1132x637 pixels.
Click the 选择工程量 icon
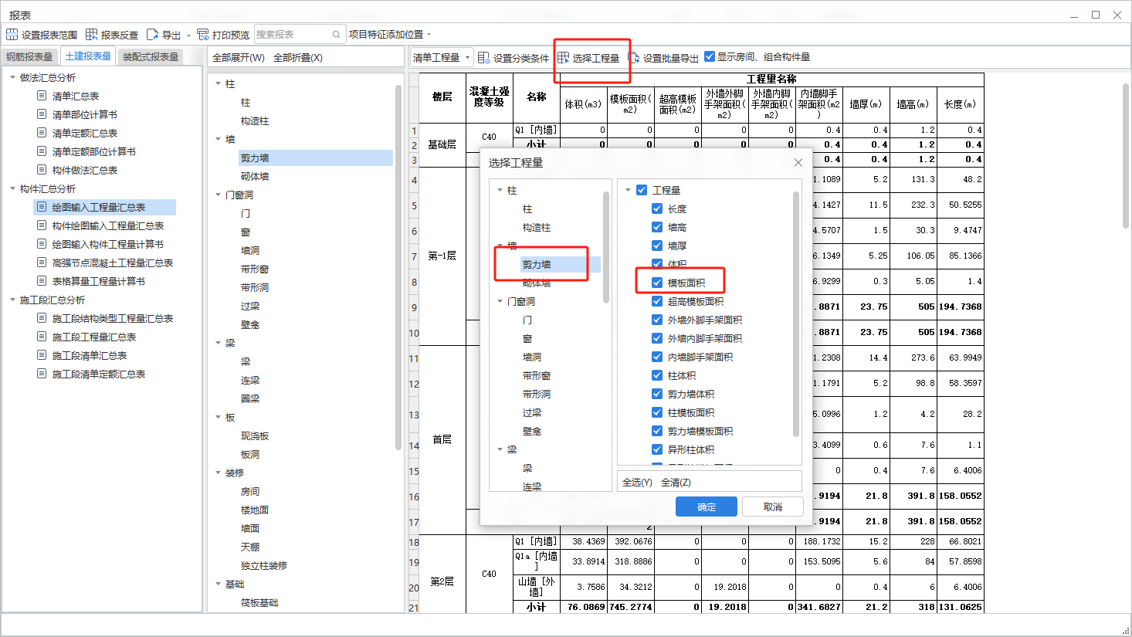[x=564, y=58]
